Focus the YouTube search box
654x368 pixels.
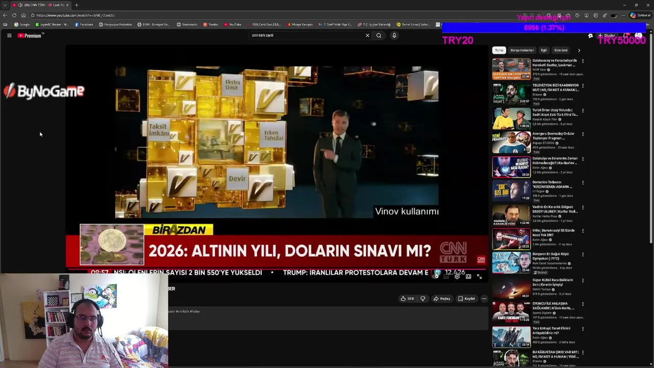(x=307, y=35)
